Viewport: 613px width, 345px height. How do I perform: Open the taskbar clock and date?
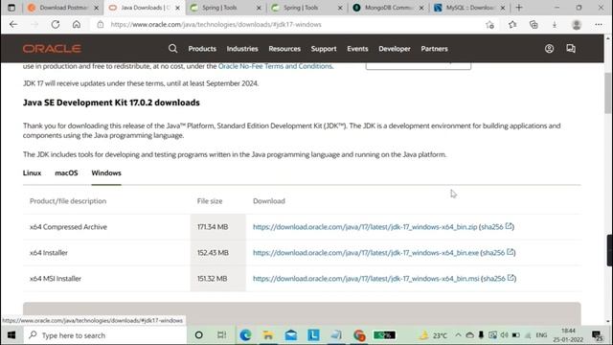568,335
